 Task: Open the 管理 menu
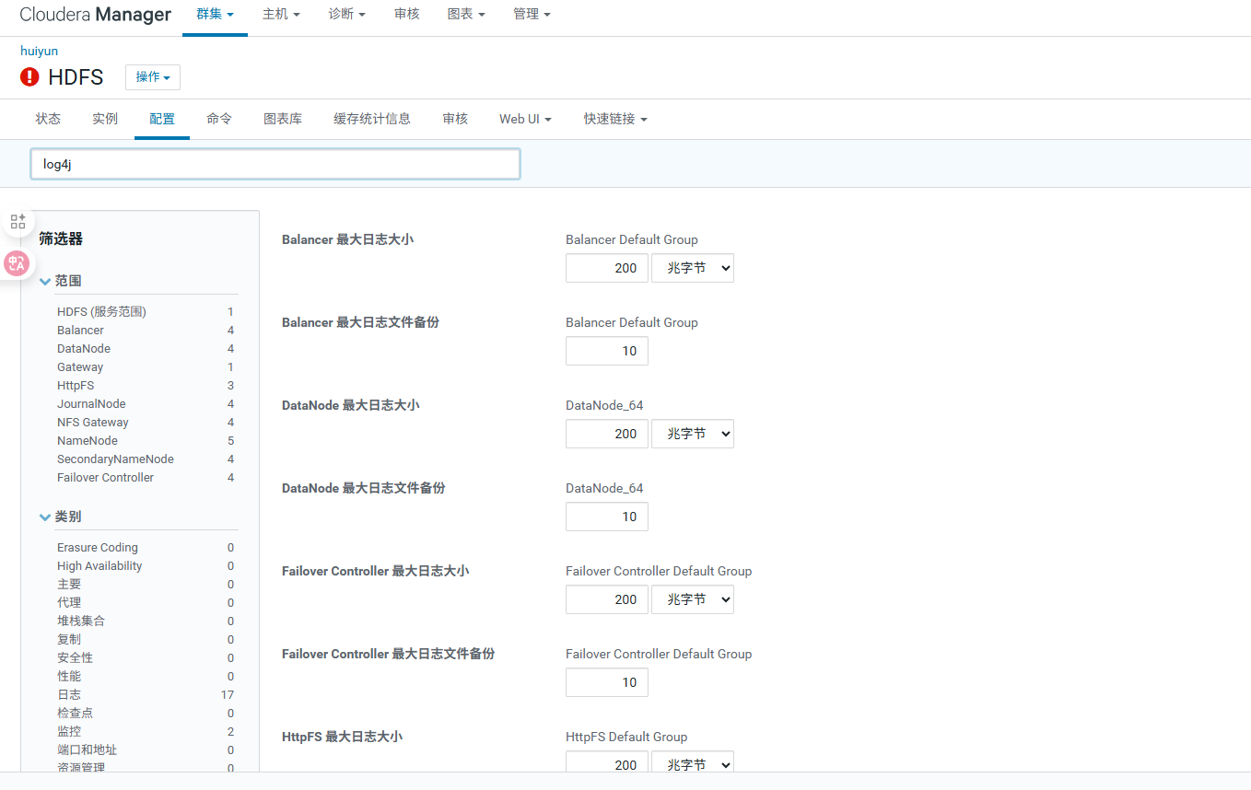[532, 15]
